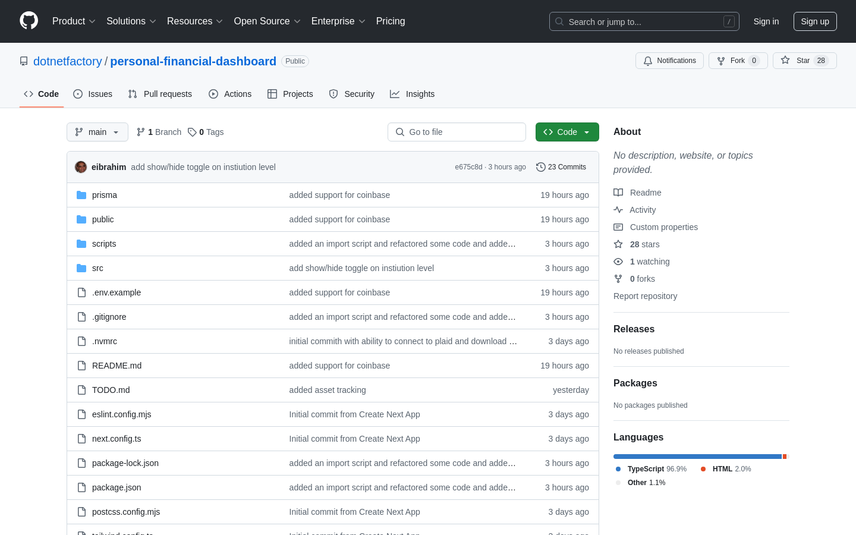Open the .nvmrc file
This screenshot has width=856, height=535.
pos(105,341)
